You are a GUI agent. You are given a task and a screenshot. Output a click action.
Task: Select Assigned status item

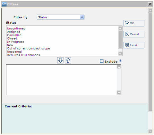pos(13,32)
